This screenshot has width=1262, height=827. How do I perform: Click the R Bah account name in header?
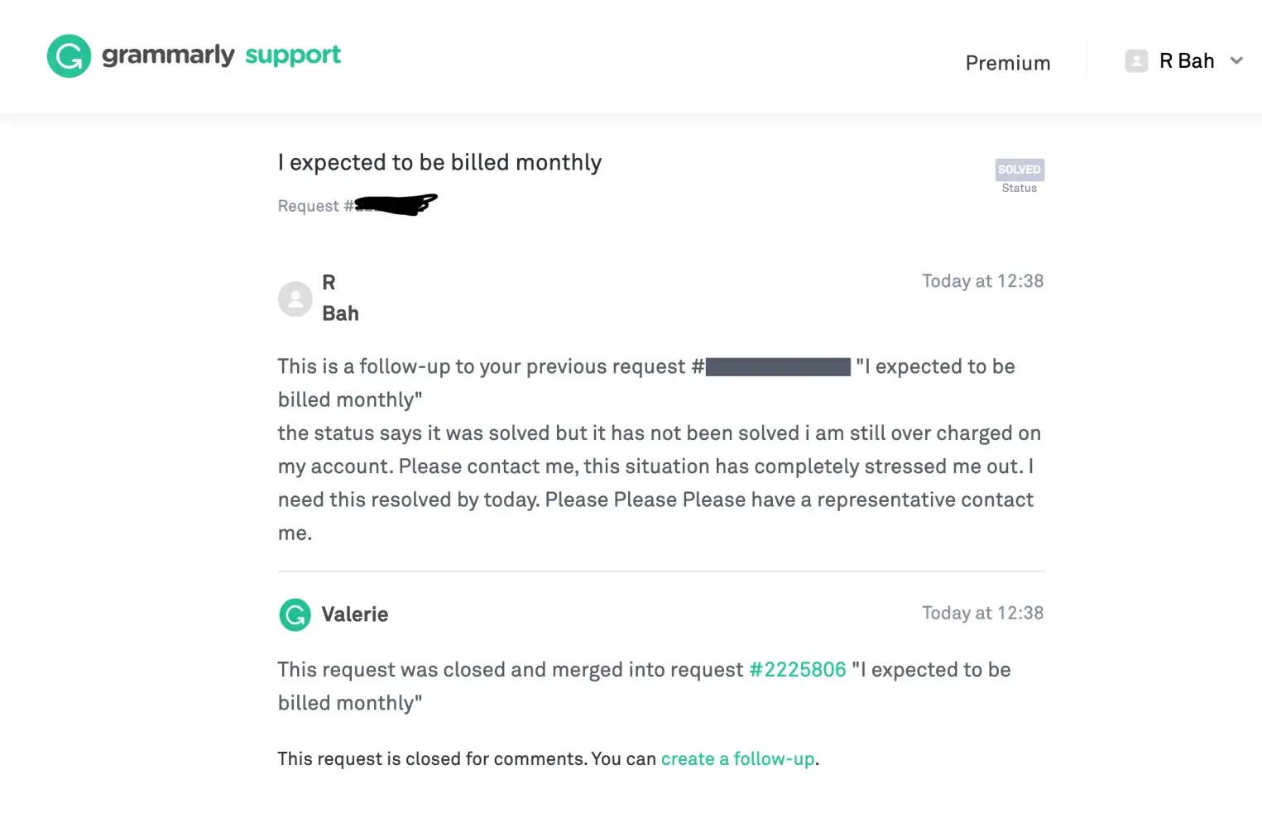1186,61
